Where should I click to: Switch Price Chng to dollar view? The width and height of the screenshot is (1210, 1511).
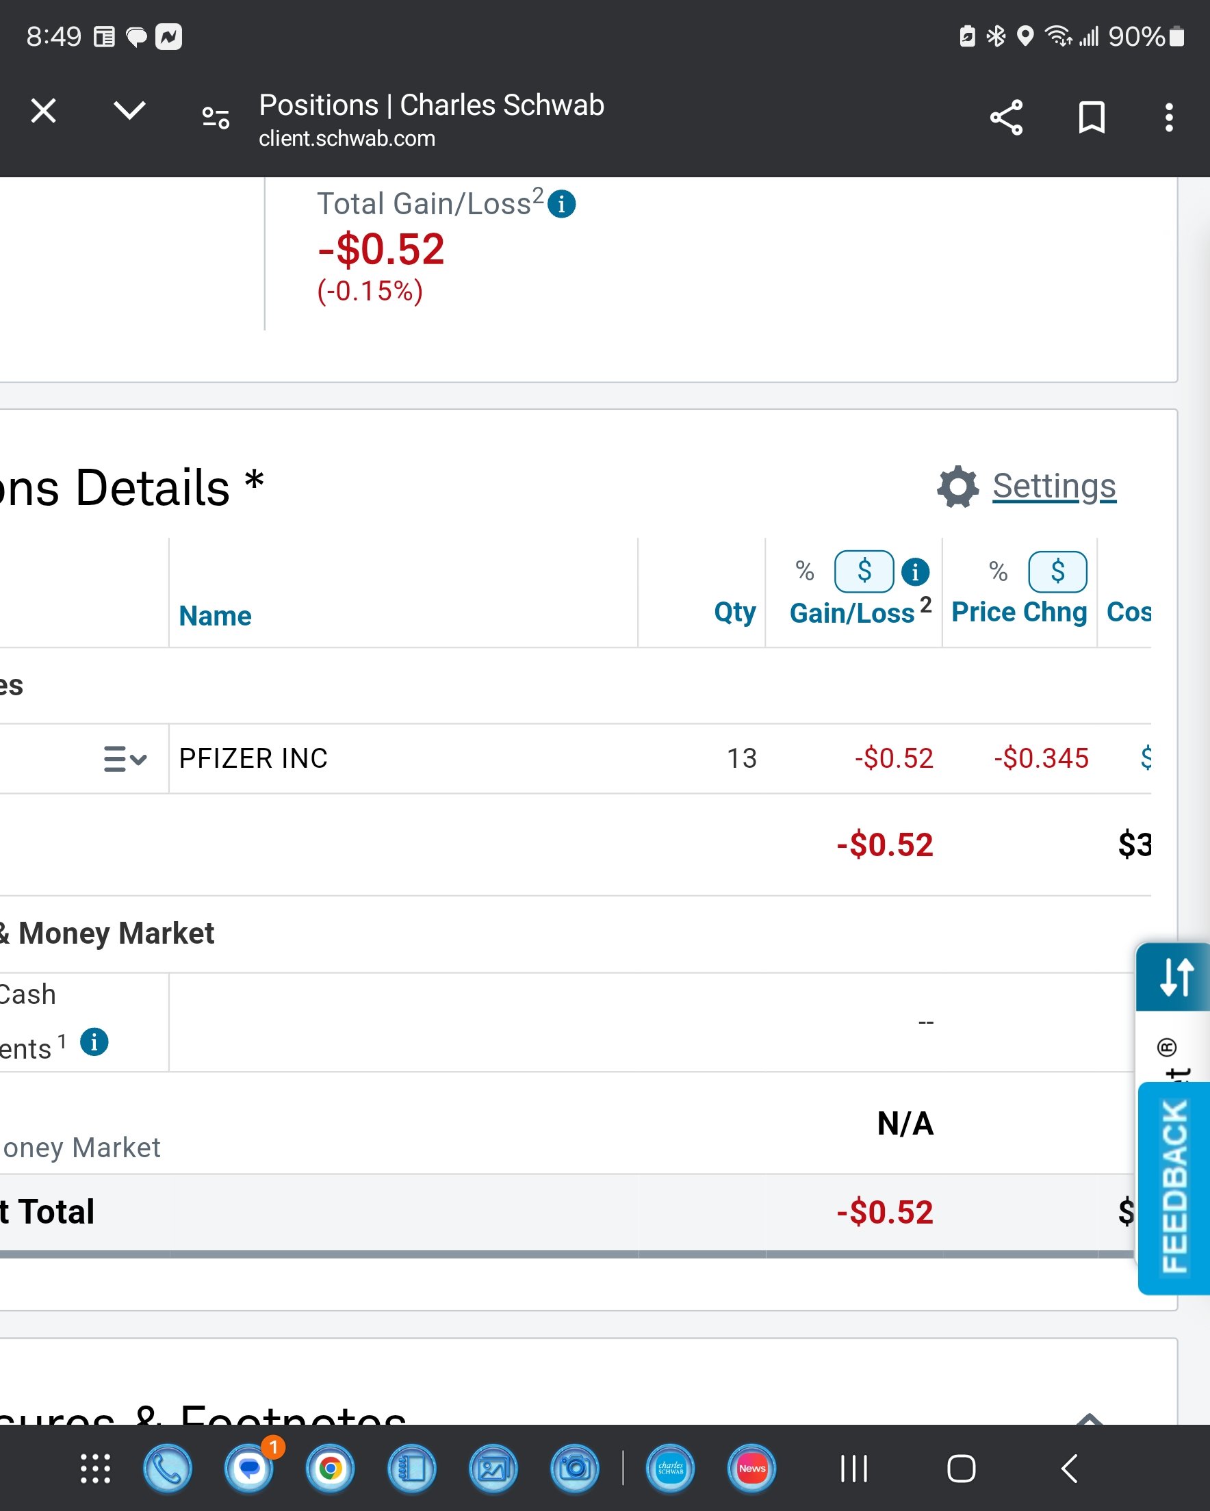click(1057, 571)
